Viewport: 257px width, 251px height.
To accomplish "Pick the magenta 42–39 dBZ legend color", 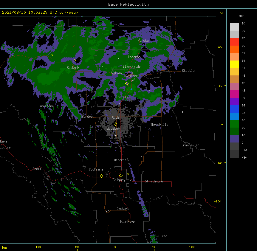I will pyautogui.click(x=234, y=94).
